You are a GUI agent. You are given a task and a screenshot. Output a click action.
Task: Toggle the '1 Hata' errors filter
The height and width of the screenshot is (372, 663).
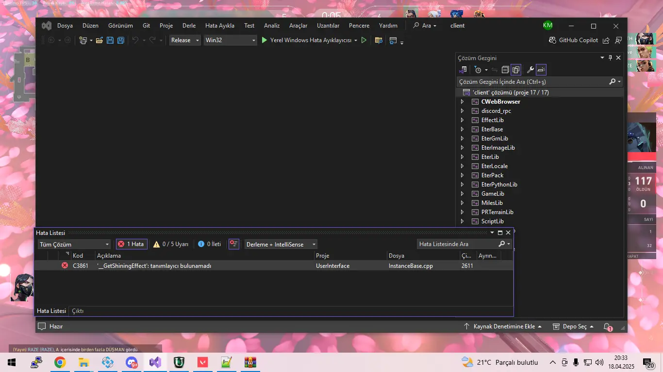tap(132, 244)
